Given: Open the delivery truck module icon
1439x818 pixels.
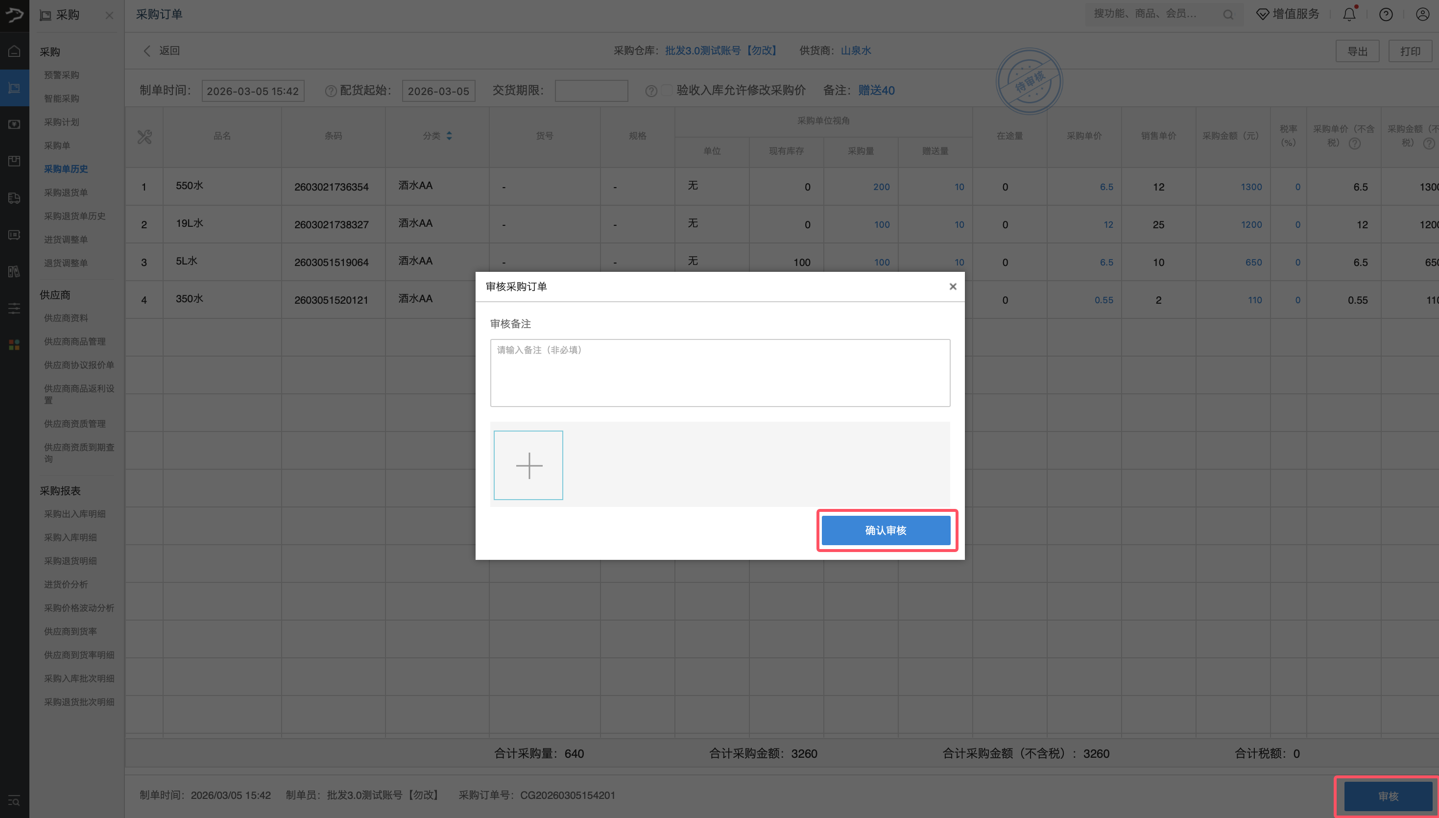Looking at the screenshot, I should coord(14,198).
